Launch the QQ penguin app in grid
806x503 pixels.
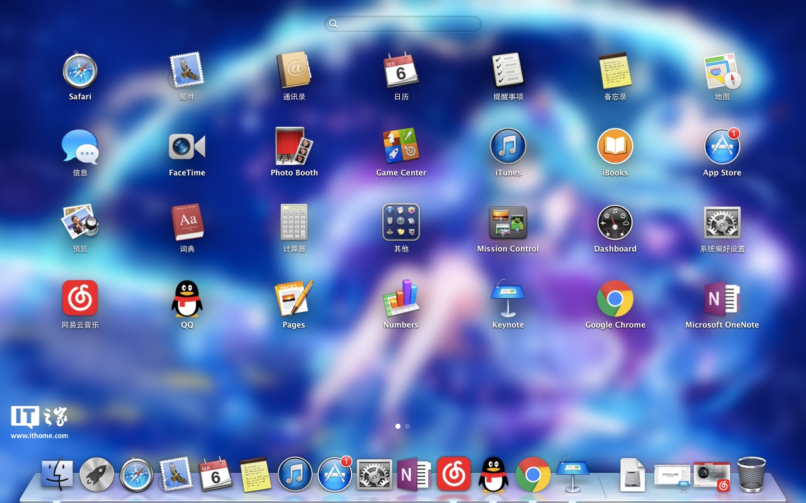[187, 299]
